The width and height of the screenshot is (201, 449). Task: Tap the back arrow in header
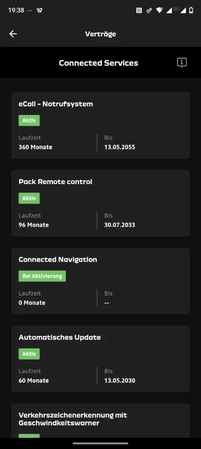(13, 34)
